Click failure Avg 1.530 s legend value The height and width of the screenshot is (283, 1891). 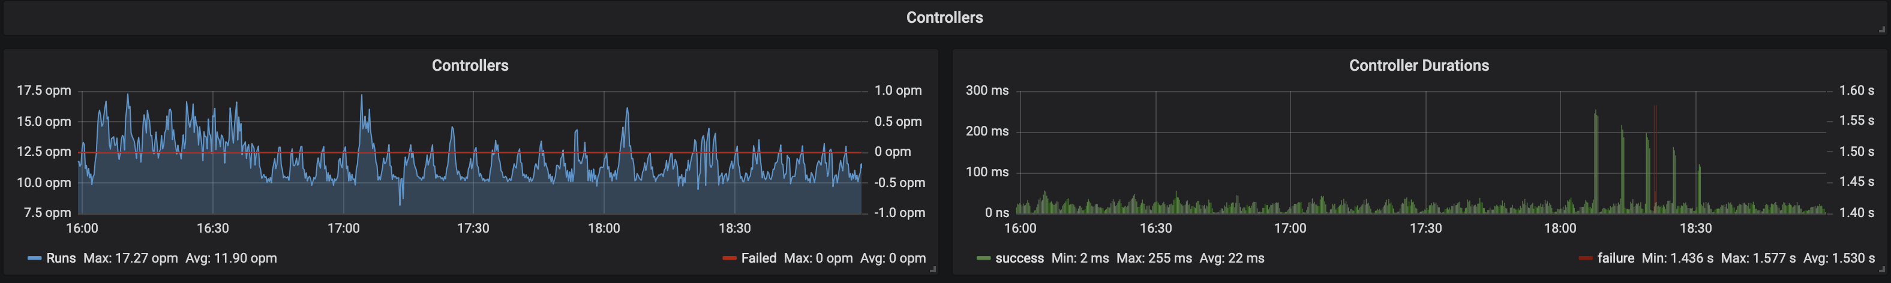tap(1839, 258)
